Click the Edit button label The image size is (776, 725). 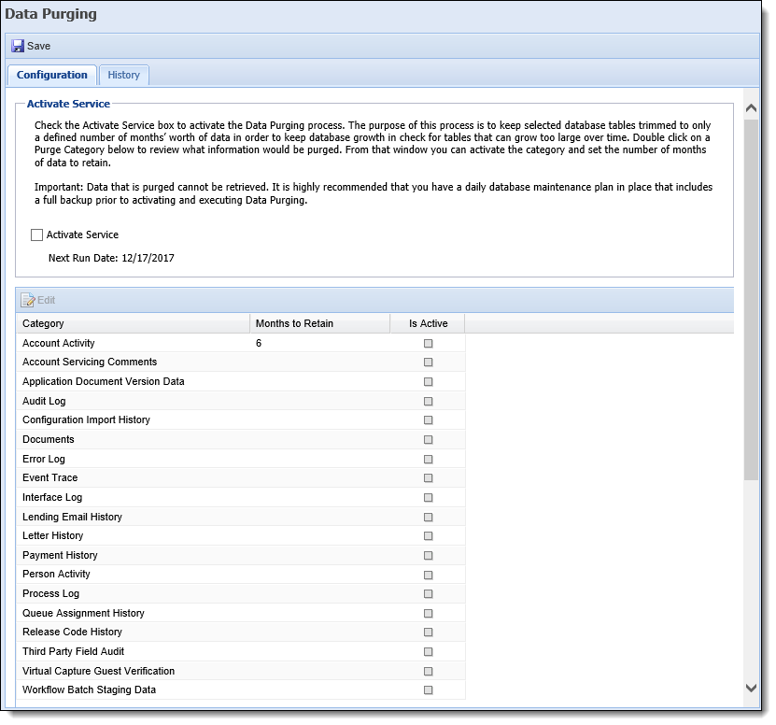[46, 300]
